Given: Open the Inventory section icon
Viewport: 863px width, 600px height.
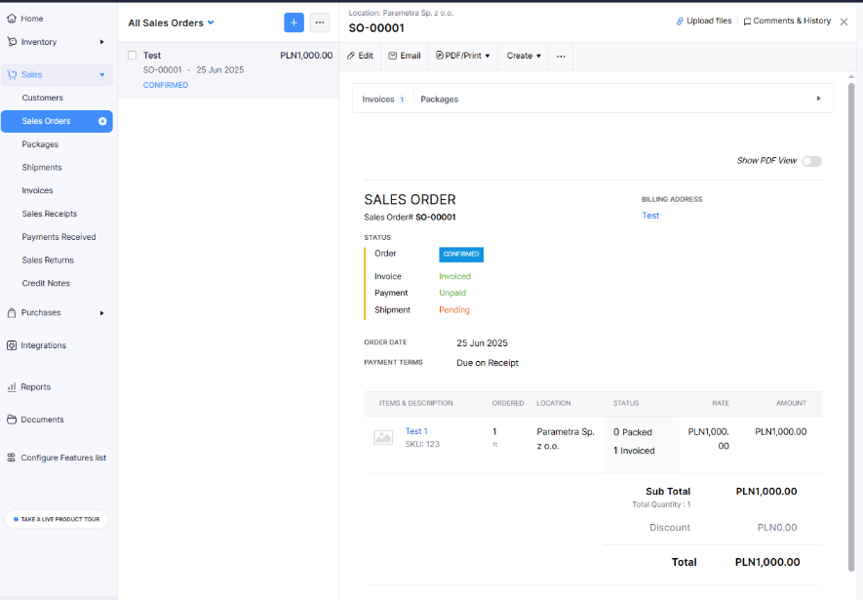Looking at the screenshot, I should click(x=13, y=42).
